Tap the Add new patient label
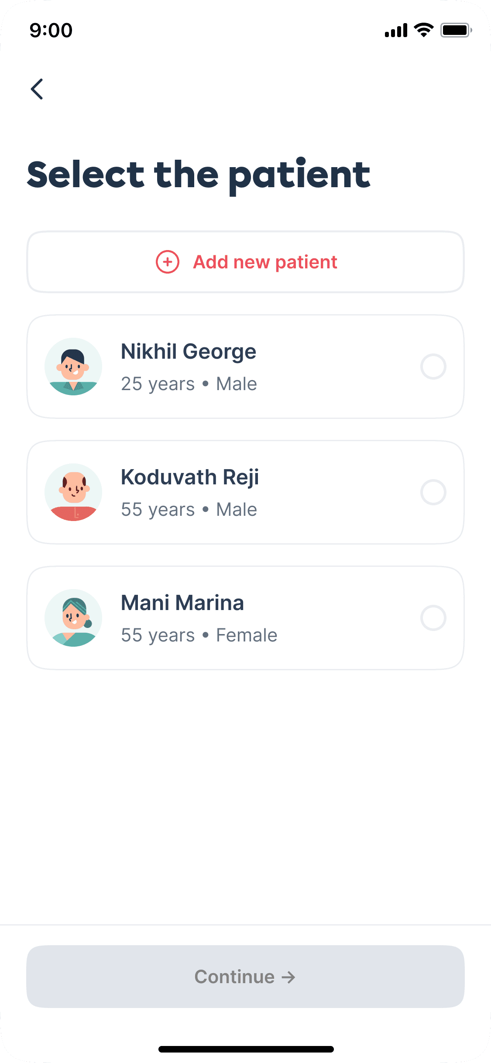The width and height of the screenshot is (491, 1063). pyautogui.click(x=265, y=262)
